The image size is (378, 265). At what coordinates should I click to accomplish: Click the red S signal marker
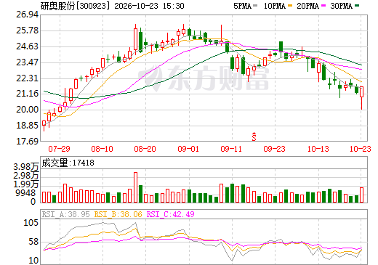tap(254, 136)
